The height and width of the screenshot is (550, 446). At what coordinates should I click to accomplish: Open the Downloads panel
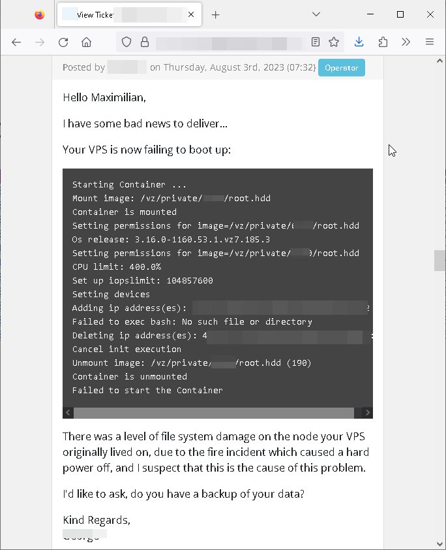click(x=359, y=42)
